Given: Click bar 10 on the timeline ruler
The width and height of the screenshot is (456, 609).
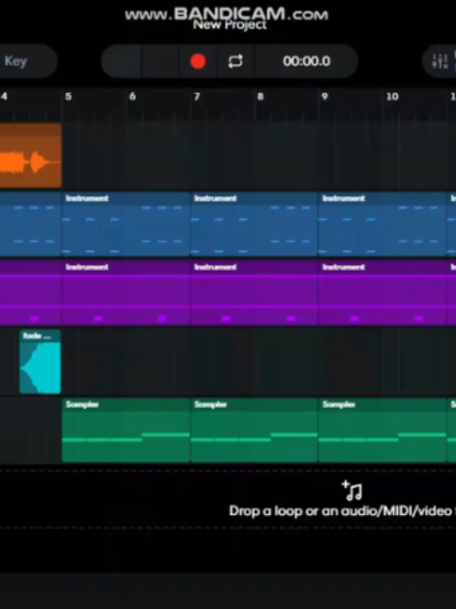Looking at the screenshot, I should coord(392,96).
